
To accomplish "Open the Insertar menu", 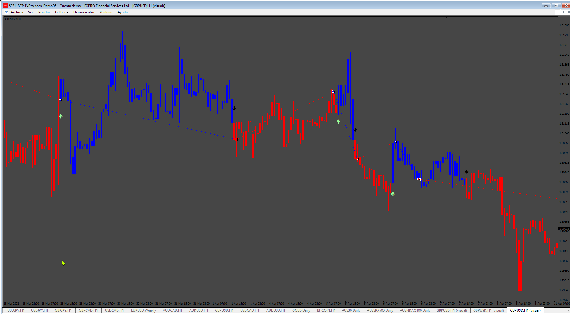I will click(44, 12).
